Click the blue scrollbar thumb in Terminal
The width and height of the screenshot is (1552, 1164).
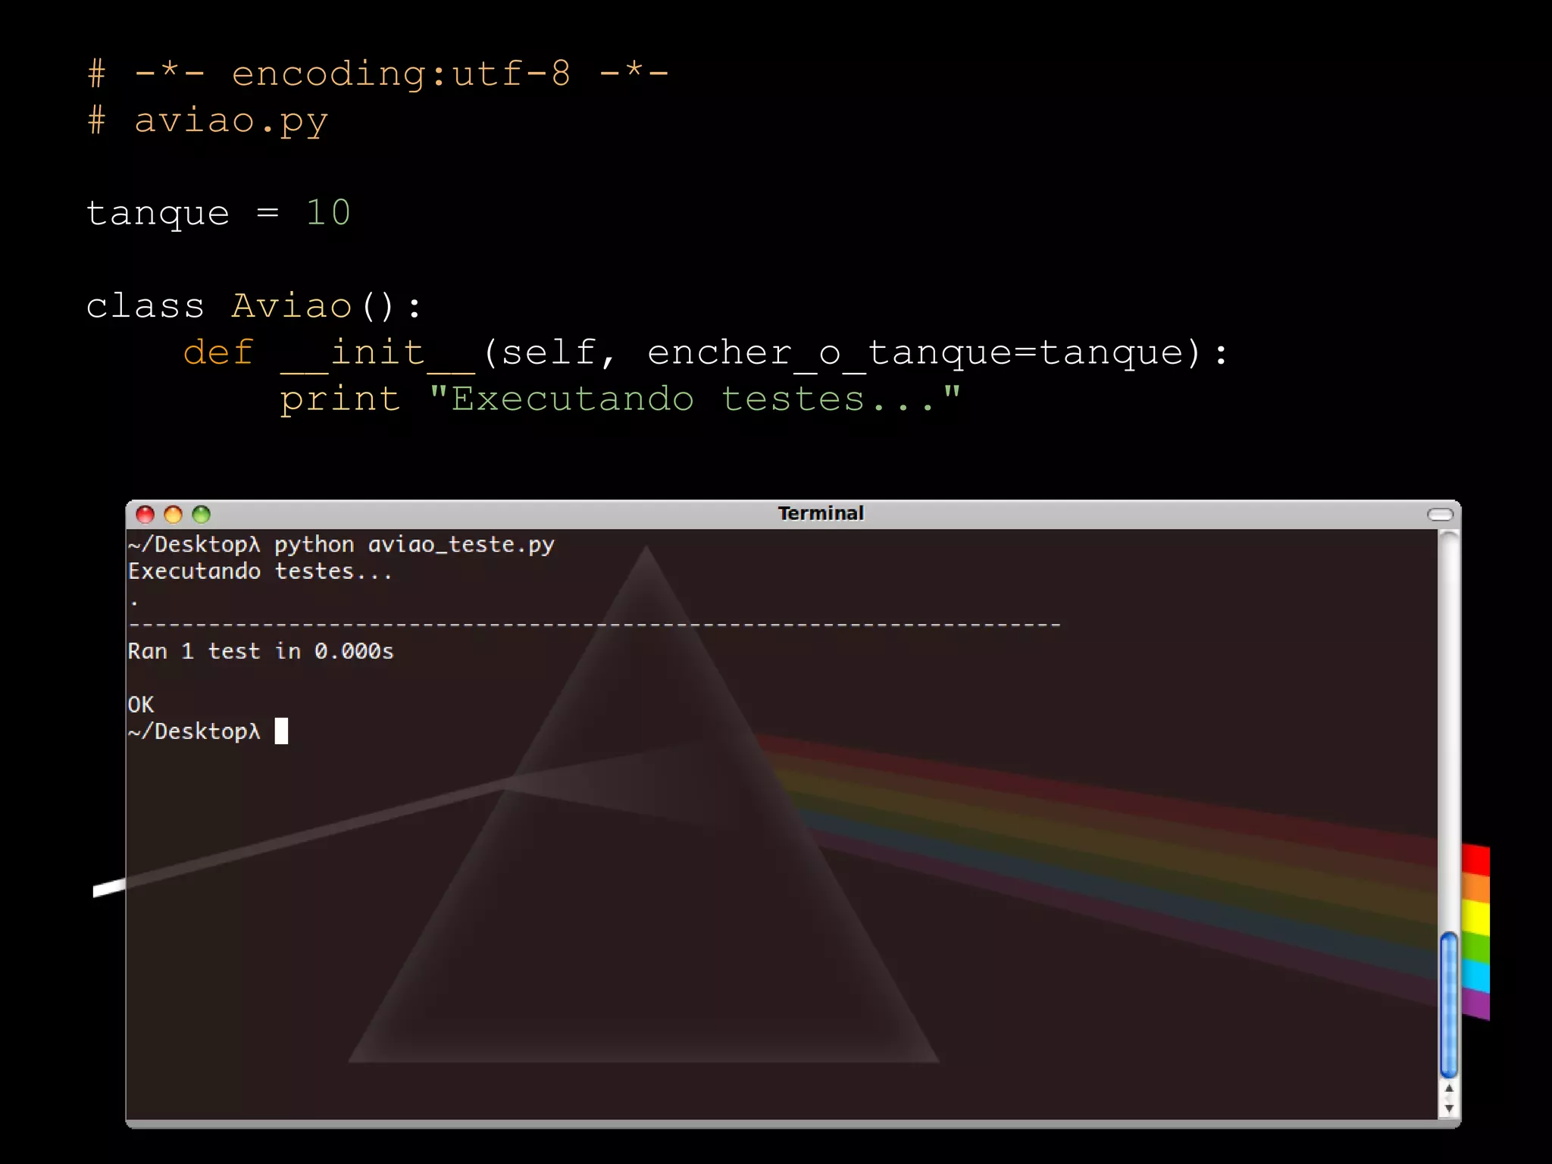1449,1005
